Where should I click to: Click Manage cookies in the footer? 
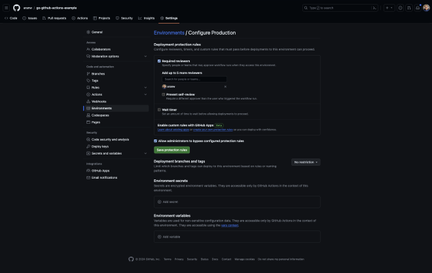[x=245, y=259]
